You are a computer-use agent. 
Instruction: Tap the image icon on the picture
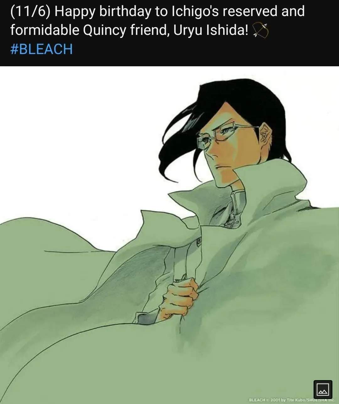[323, 389]
